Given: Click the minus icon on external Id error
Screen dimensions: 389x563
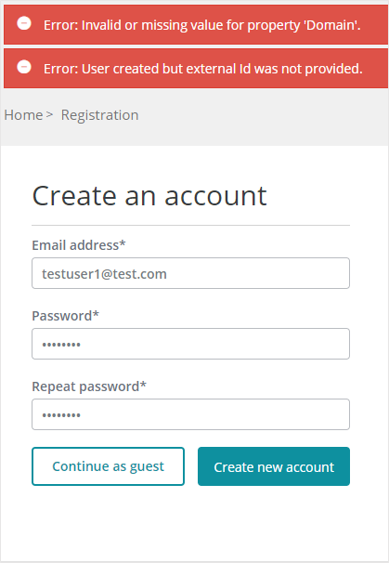Looking at the screenshot, I should pos(24,67).
